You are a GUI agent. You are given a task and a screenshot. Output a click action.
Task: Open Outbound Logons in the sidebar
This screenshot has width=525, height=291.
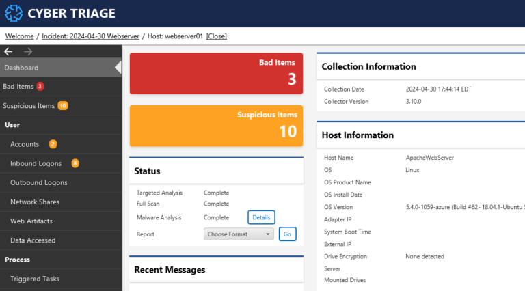point(39,182)
